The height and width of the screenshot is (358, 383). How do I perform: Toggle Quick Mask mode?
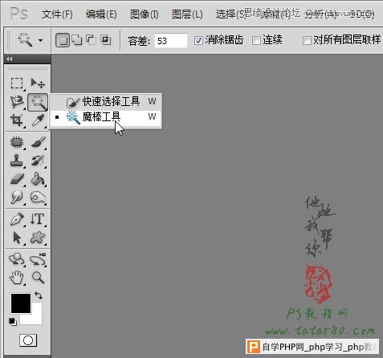pos(28,340)
